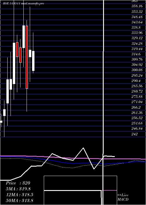Viewport: 146px width, 205px height.
Task: Click the 280.72 price axis label
Action: pyautogui.click(x=137, y=91)
